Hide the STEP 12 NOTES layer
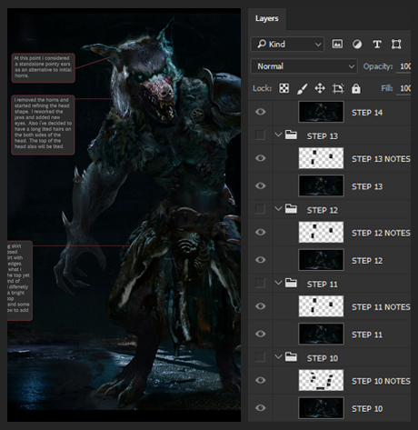Screen dimensions: 418x430 coord(260,232)
